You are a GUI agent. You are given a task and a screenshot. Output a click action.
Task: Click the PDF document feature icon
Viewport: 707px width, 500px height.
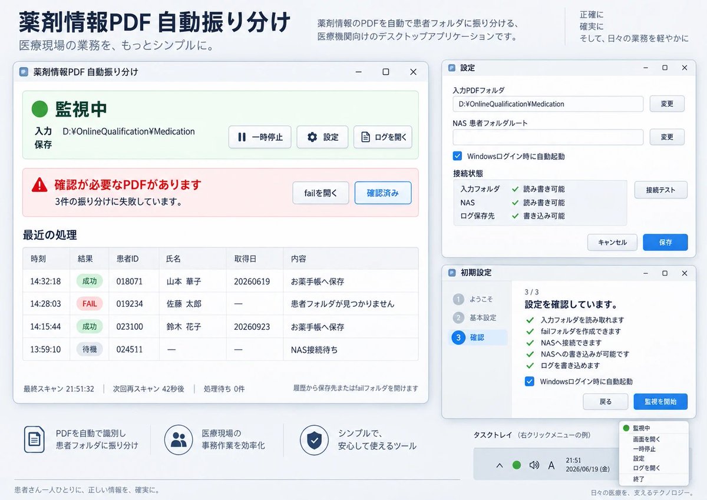tap(34, 439)
